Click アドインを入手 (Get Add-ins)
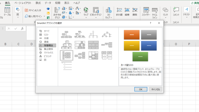 tap(33, 10)
